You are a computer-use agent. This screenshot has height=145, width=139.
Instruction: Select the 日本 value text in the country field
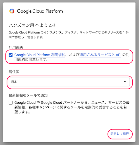click(x=14, y=82)
